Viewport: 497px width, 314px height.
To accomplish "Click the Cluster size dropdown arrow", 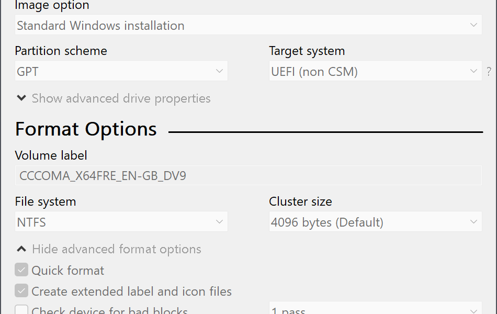I will pyautogui.click(x=473, y=221).
